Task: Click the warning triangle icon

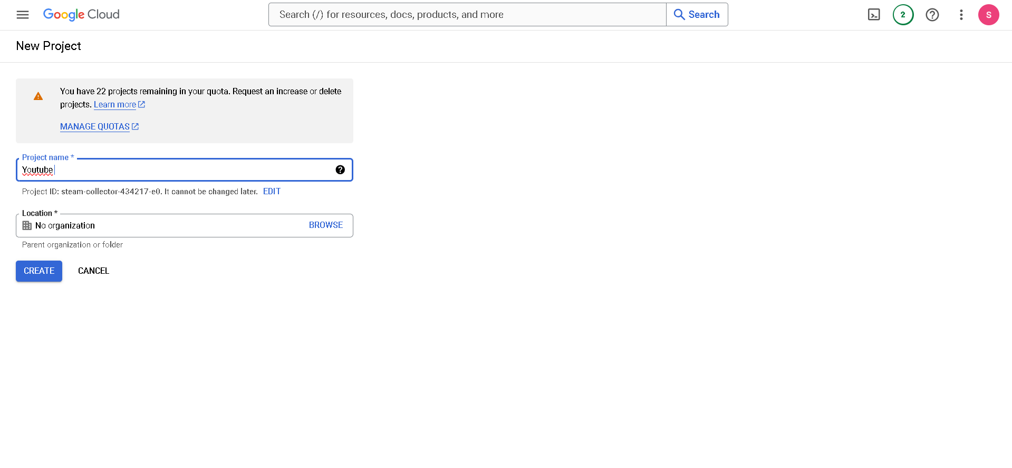Action: point(38,96)
